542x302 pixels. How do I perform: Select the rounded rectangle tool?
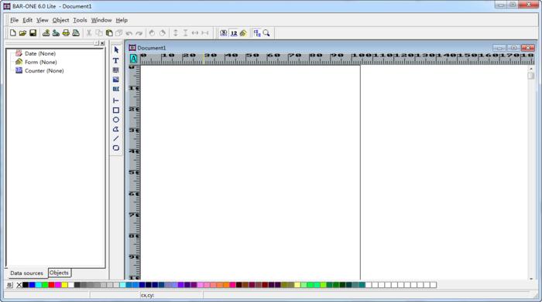point(116,148)
